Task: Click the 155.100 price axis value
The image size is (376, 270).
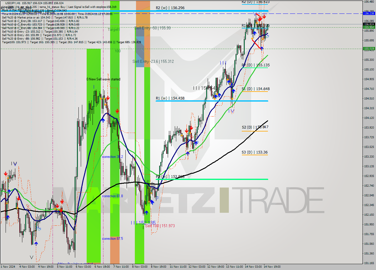Action: click(369, 70)
